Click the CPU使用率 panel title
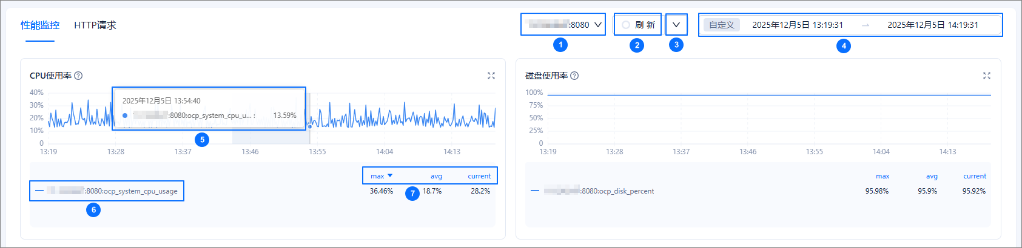Image resolution: width=1022 pixels, height=248 pixels. [50, 76]
